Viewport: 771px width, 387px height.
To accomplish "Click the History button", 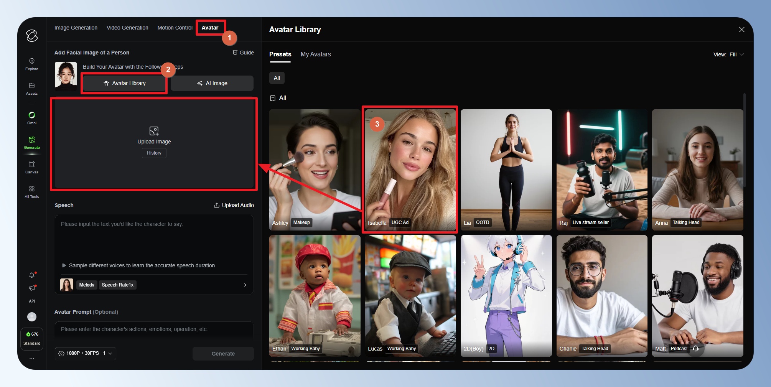I will 154,153.
